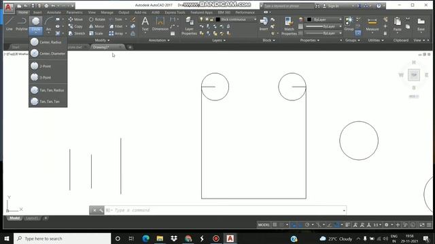Click the Copy tool

point(75,26)
